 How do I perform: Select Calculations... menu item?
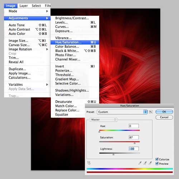(x=27, y=78)
